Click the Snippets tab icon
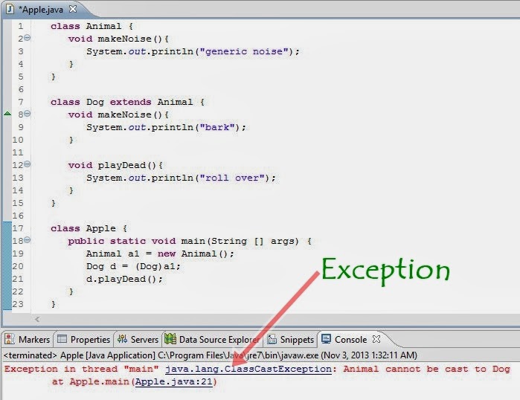 [272, 339]
